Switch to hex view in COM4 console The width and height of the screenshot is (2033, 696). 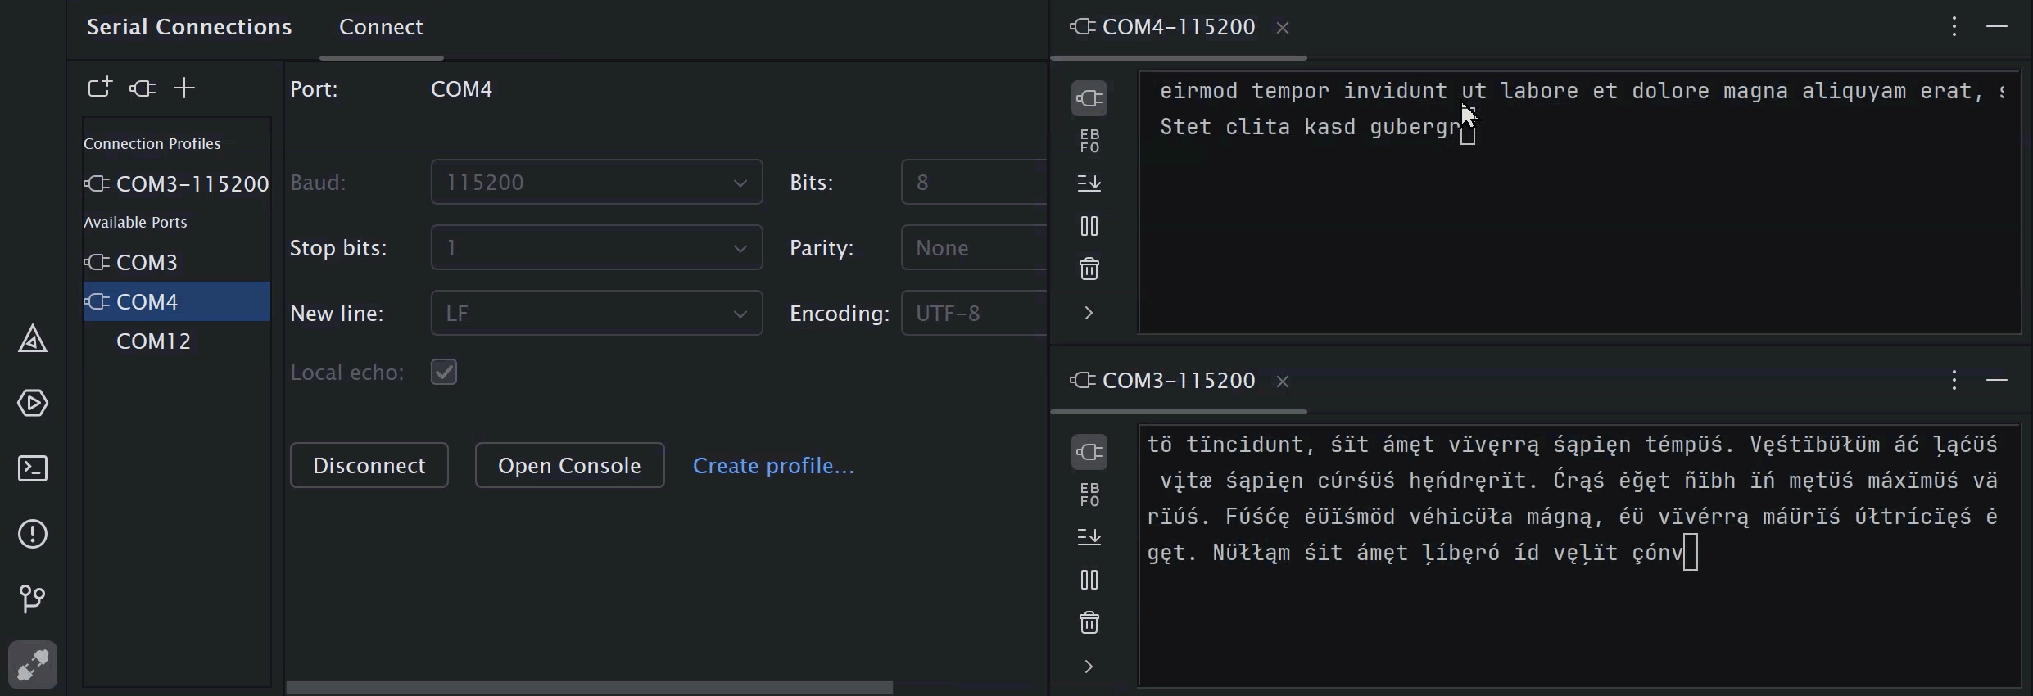point(1089,141)
